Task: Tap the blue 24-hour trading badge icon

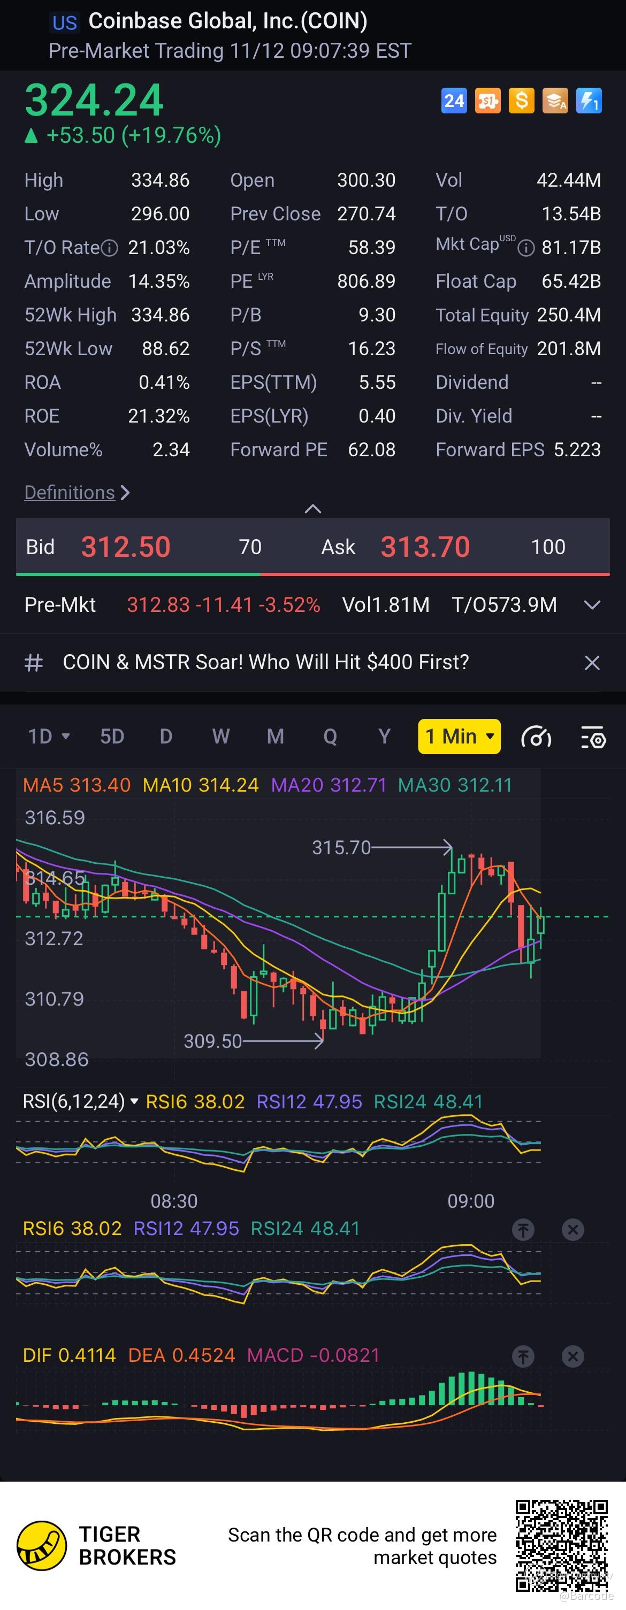Action: [x=454, y=101]
